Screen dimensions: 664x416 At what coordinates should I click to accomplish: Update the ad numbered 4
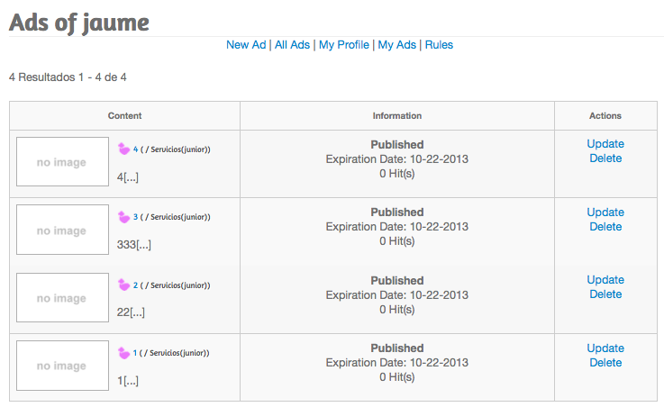(605, 144)
